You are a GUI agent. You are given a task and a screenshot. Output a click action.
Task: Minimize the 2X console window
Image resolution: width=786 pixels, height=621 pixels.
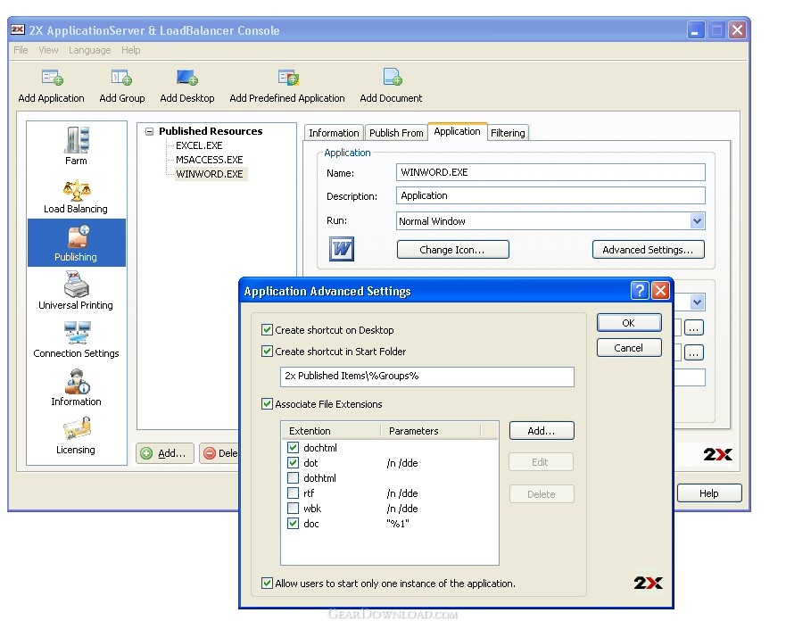(695, 30)
